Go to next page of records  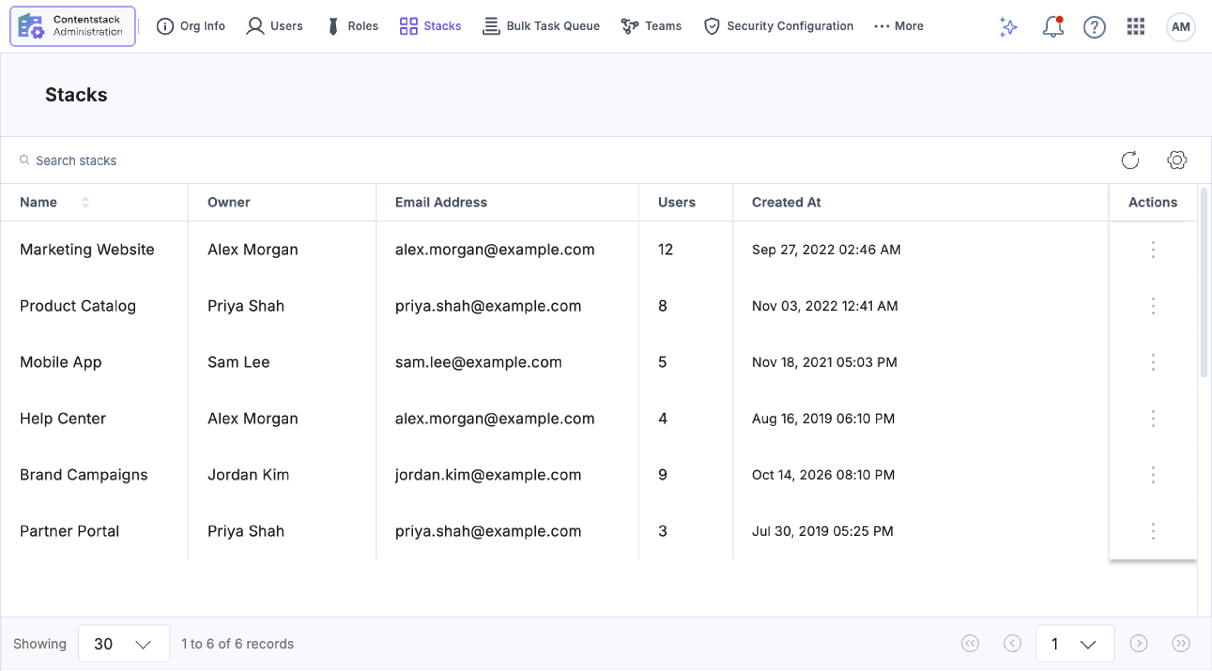(1138, 643)
